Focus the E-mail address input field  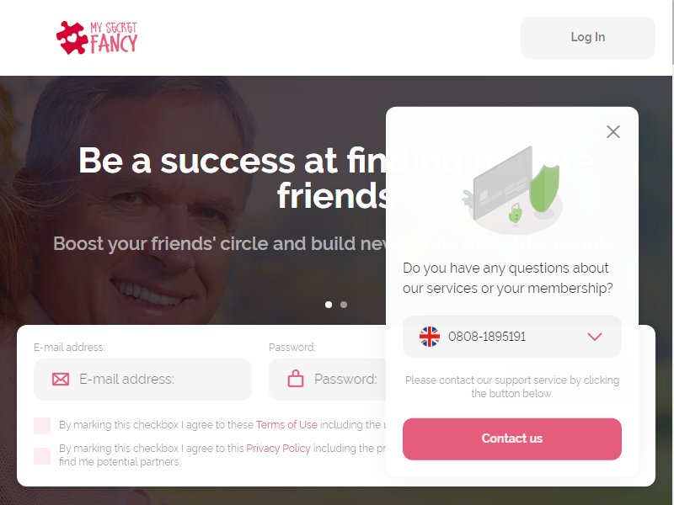click(142, 380)
